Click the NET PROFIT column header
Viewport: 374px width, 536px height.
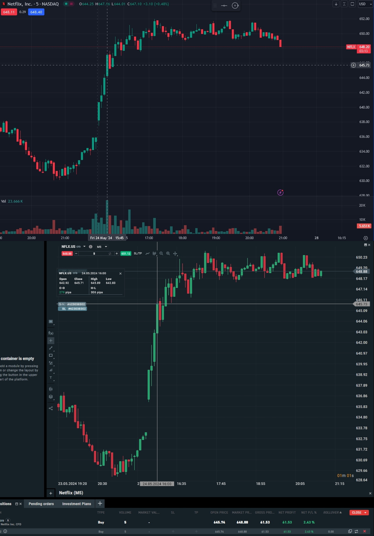pyautogui.click(x=287, y=512)
